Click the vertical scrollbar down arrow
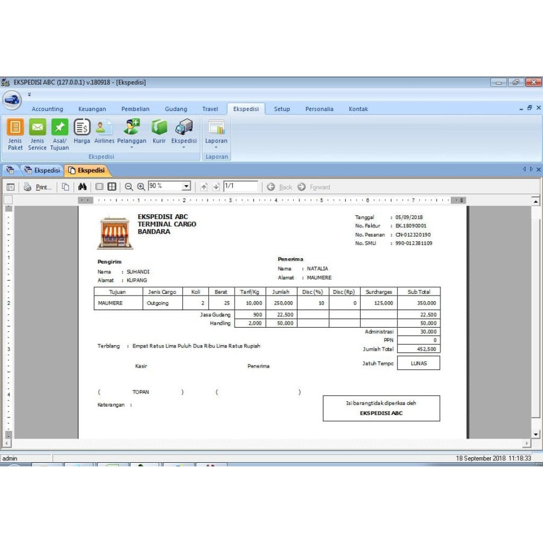This screenshot has width=543, height=543. tap(536, 434)
